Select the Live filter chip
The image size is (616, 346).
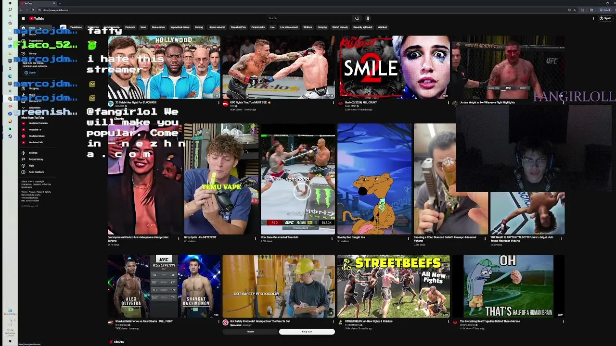tap(272, 27)
